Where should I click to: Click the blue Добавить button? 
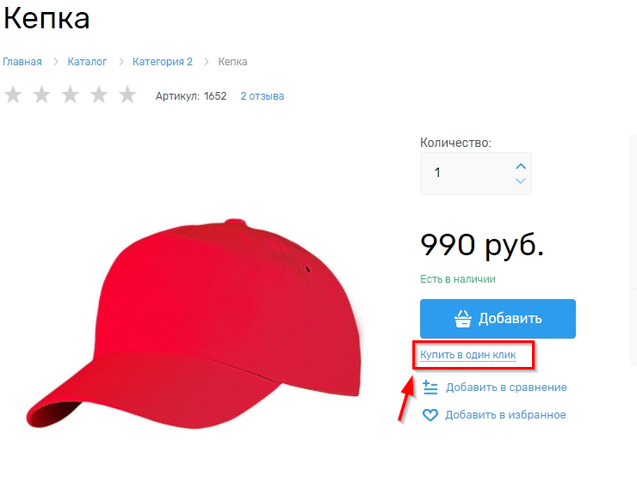pos(498,319)
